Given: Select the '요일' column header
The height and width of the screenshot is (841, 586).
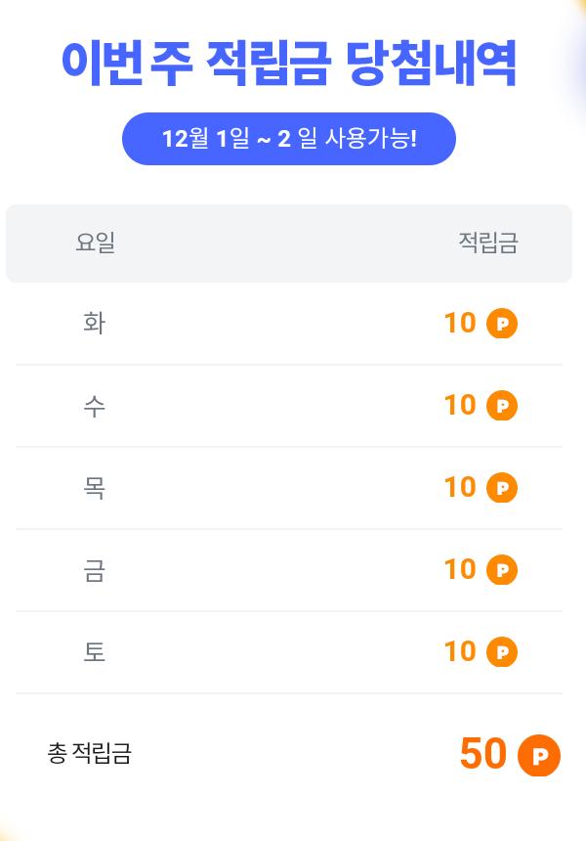Looking at the screenshot, I should [95, 243].
